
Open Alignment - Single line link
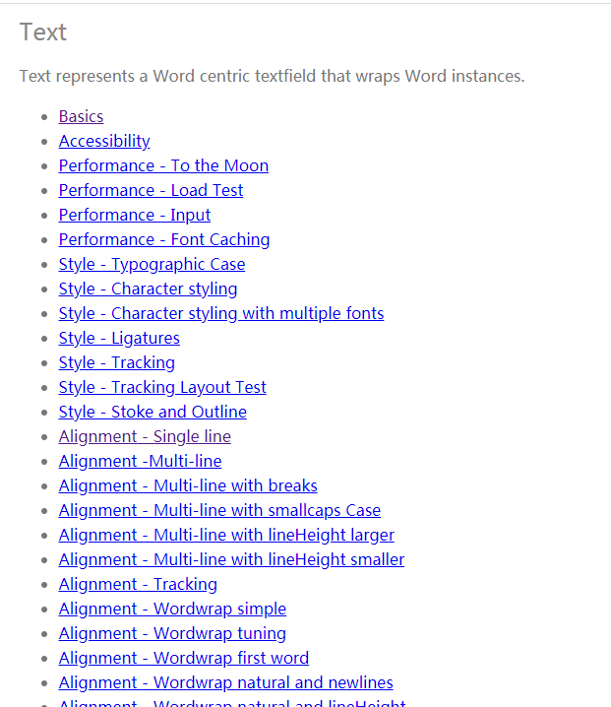145,437
